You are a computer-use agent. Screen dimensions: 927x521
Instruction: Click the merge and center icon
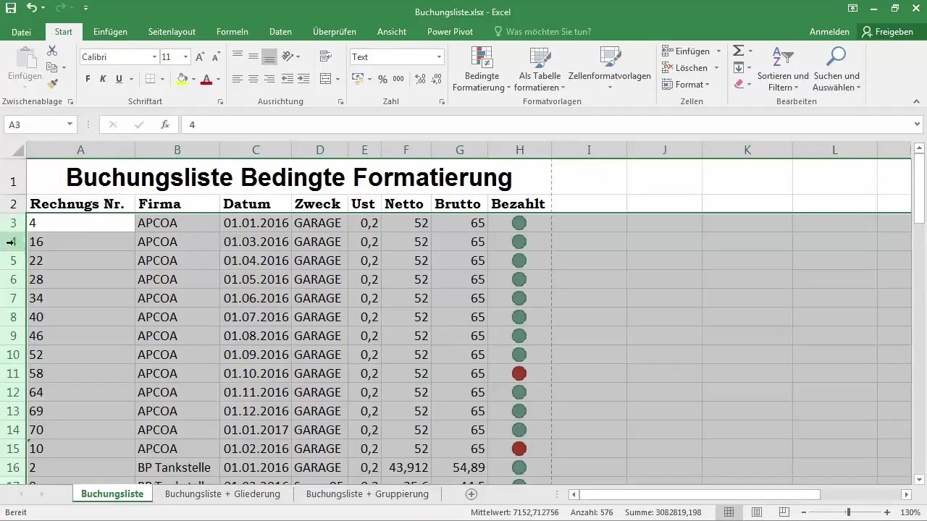tap(325, 79)
